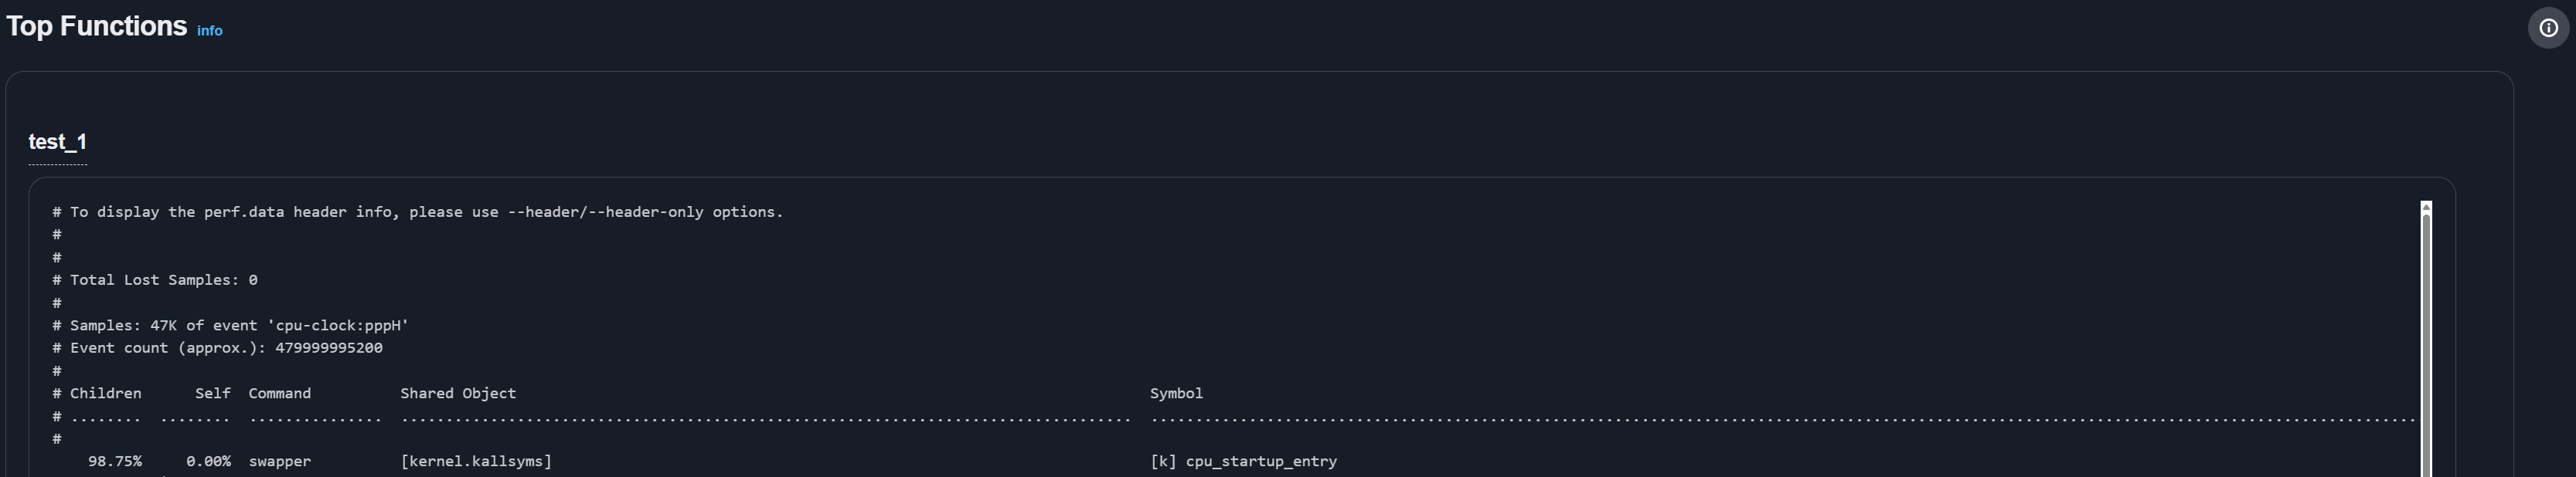Click the Shared Object column header
Screen dimensions: 2576x477
[458, 393]
